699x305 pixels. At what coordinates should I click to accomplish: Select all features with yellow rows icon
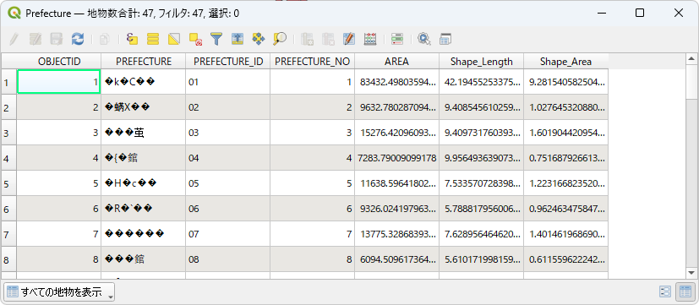pyautogui.click(x=153, y=39)
